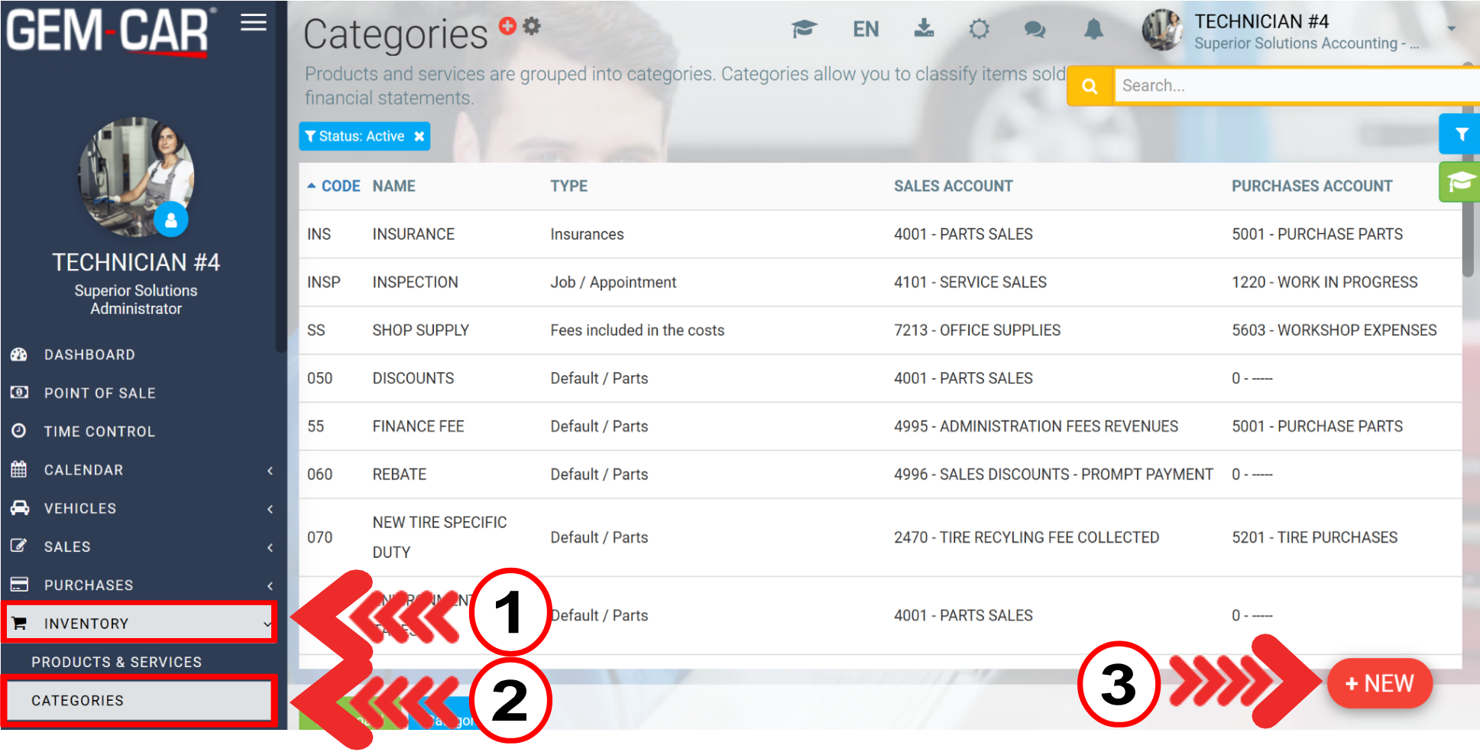Viewport: 1480px width, 752px height.
Task: Open the gear settings next to Categories
Action: [x=532, y=26]
